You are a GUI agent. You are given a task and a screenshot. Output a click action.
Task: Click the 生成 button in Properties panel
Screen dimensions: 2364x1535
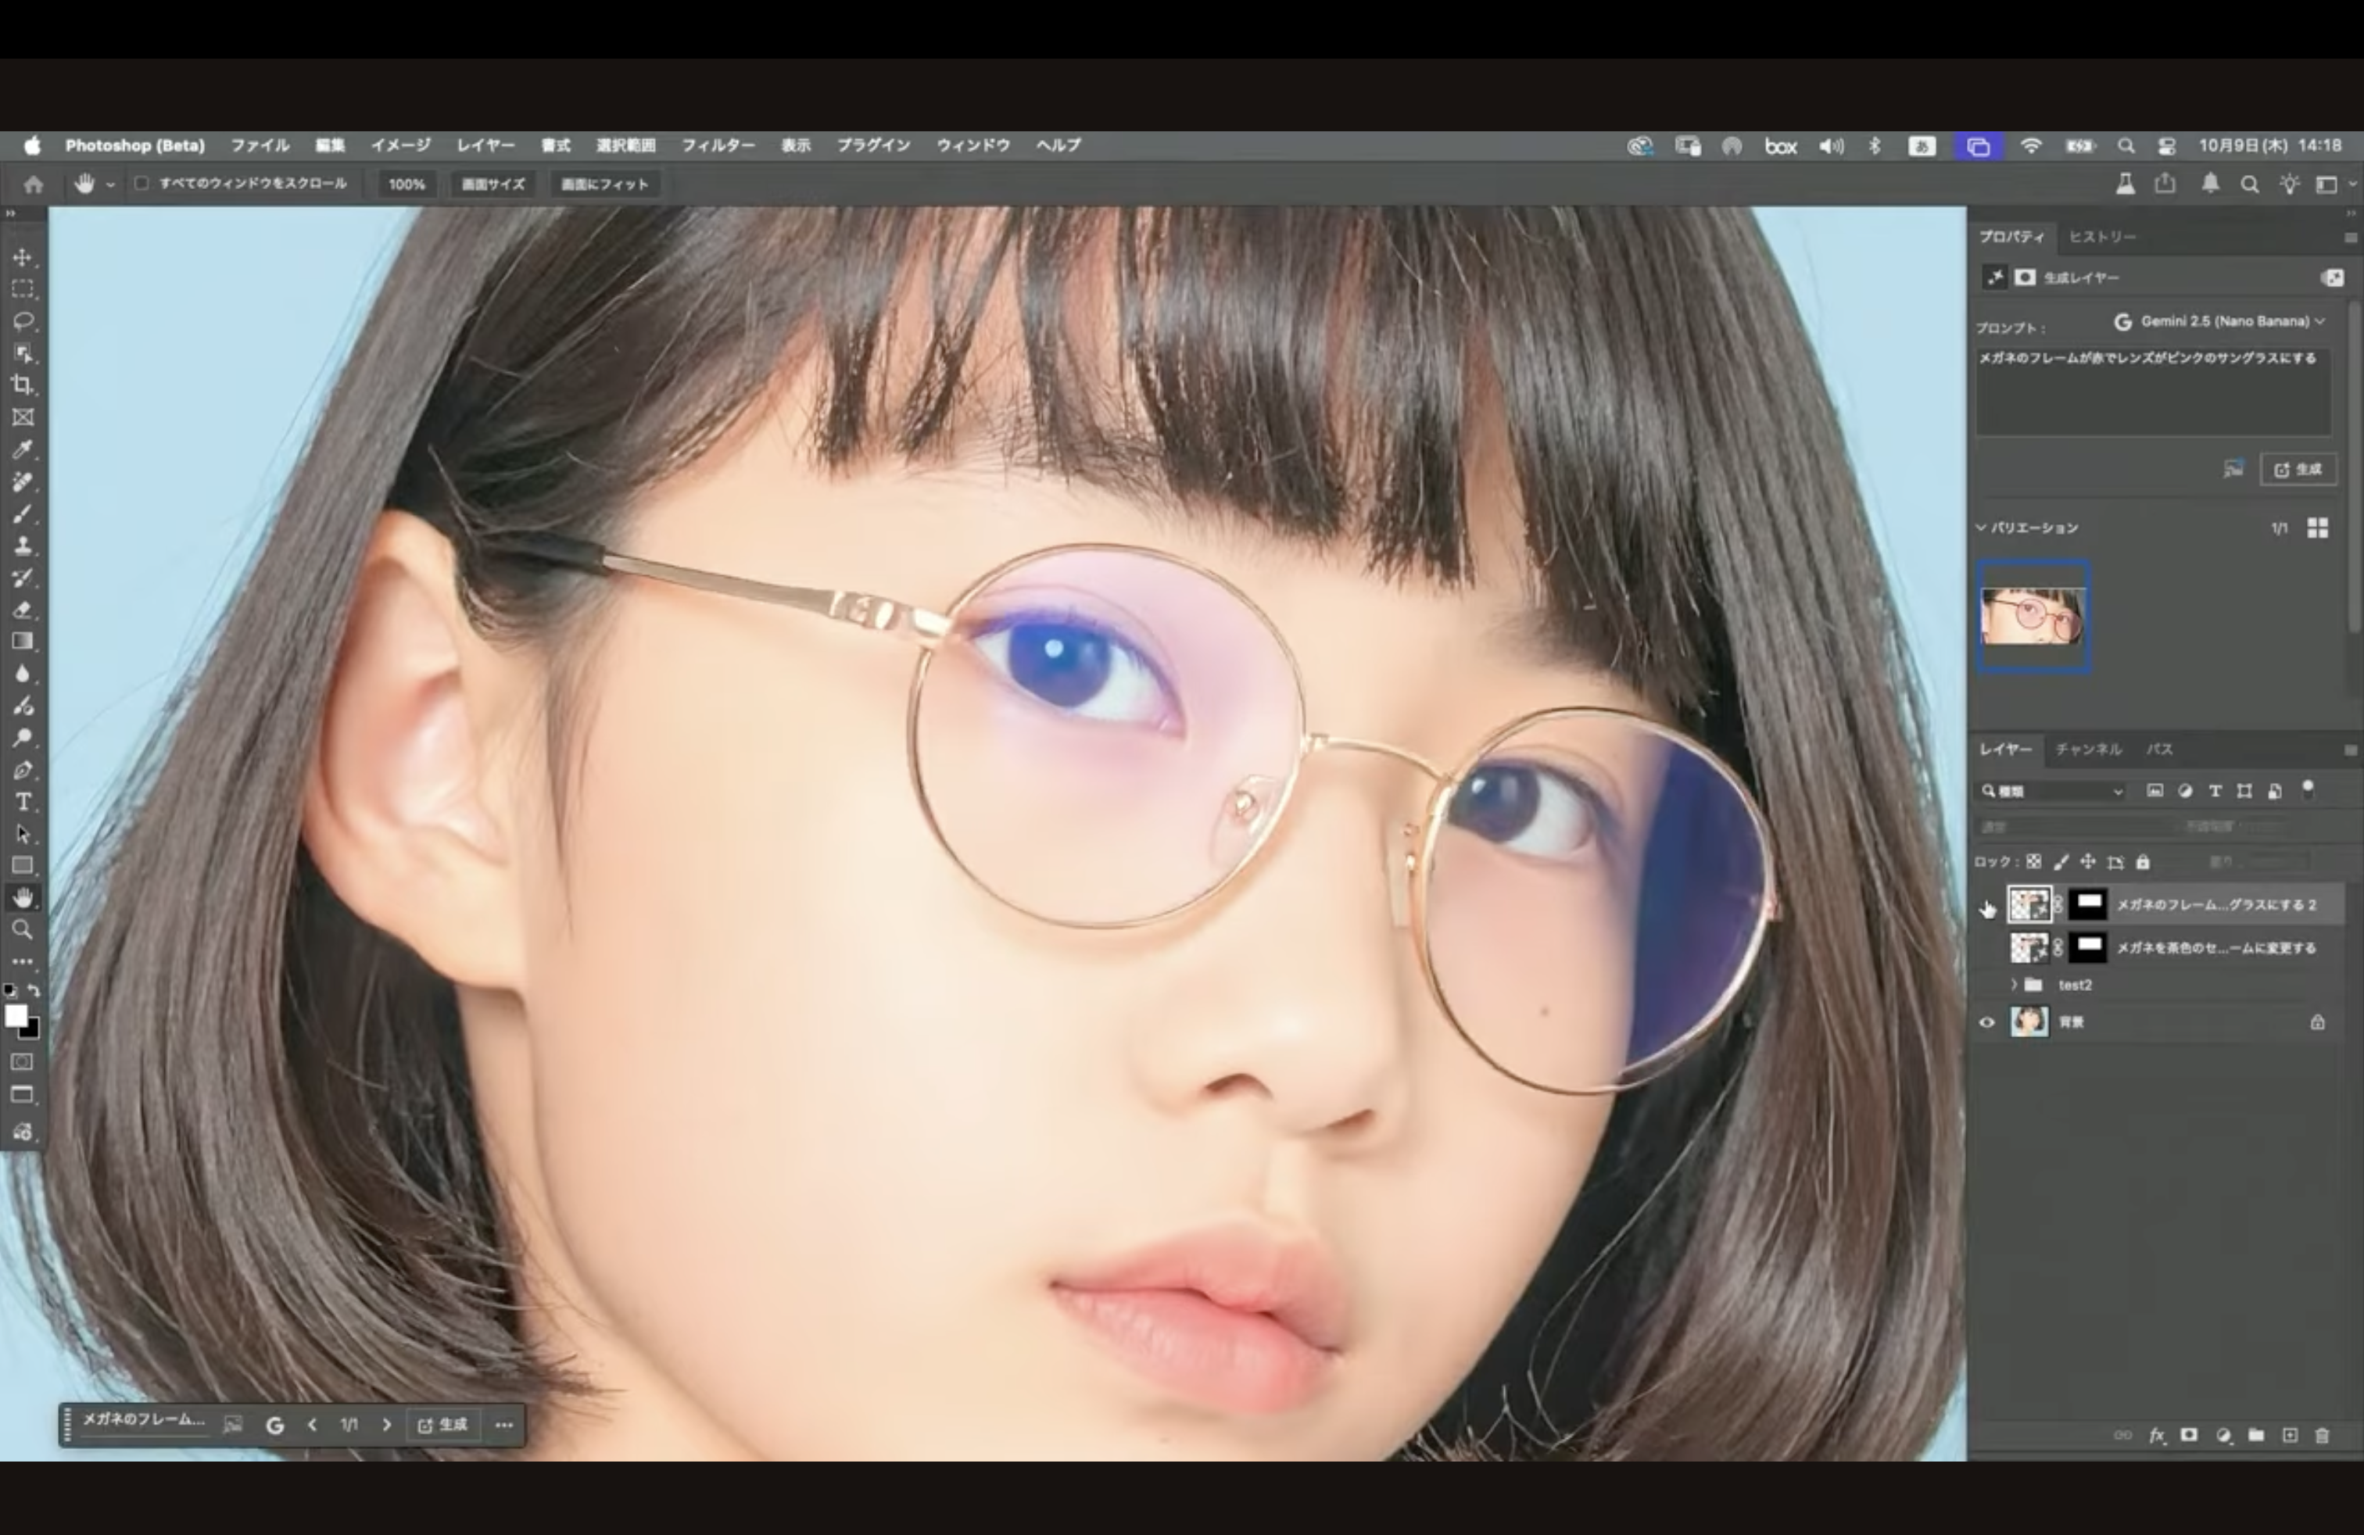tap(2298, 470)
